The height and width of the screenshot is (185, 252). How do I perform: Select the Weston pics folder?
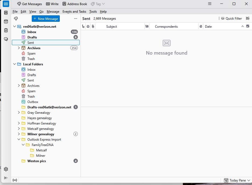click(36, 161)
